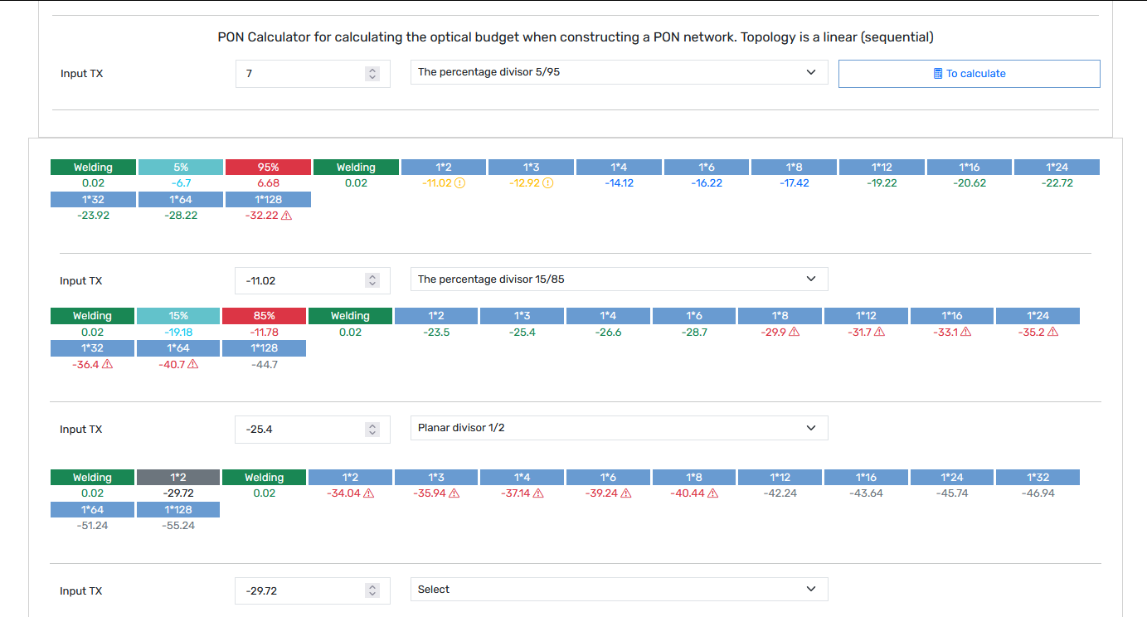Viewport: 1147px width, 617px height.
Task: Click the teal 15% splitter cell
Action: (178, 316)
